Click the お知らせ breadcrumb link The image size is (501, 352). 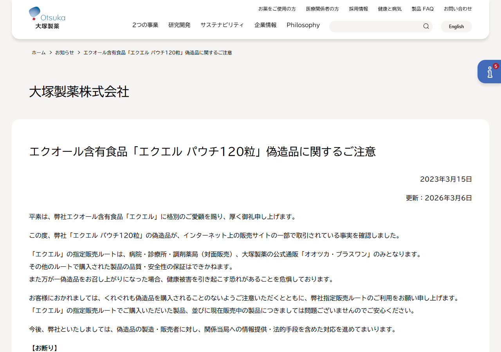[x=65, y=52]
